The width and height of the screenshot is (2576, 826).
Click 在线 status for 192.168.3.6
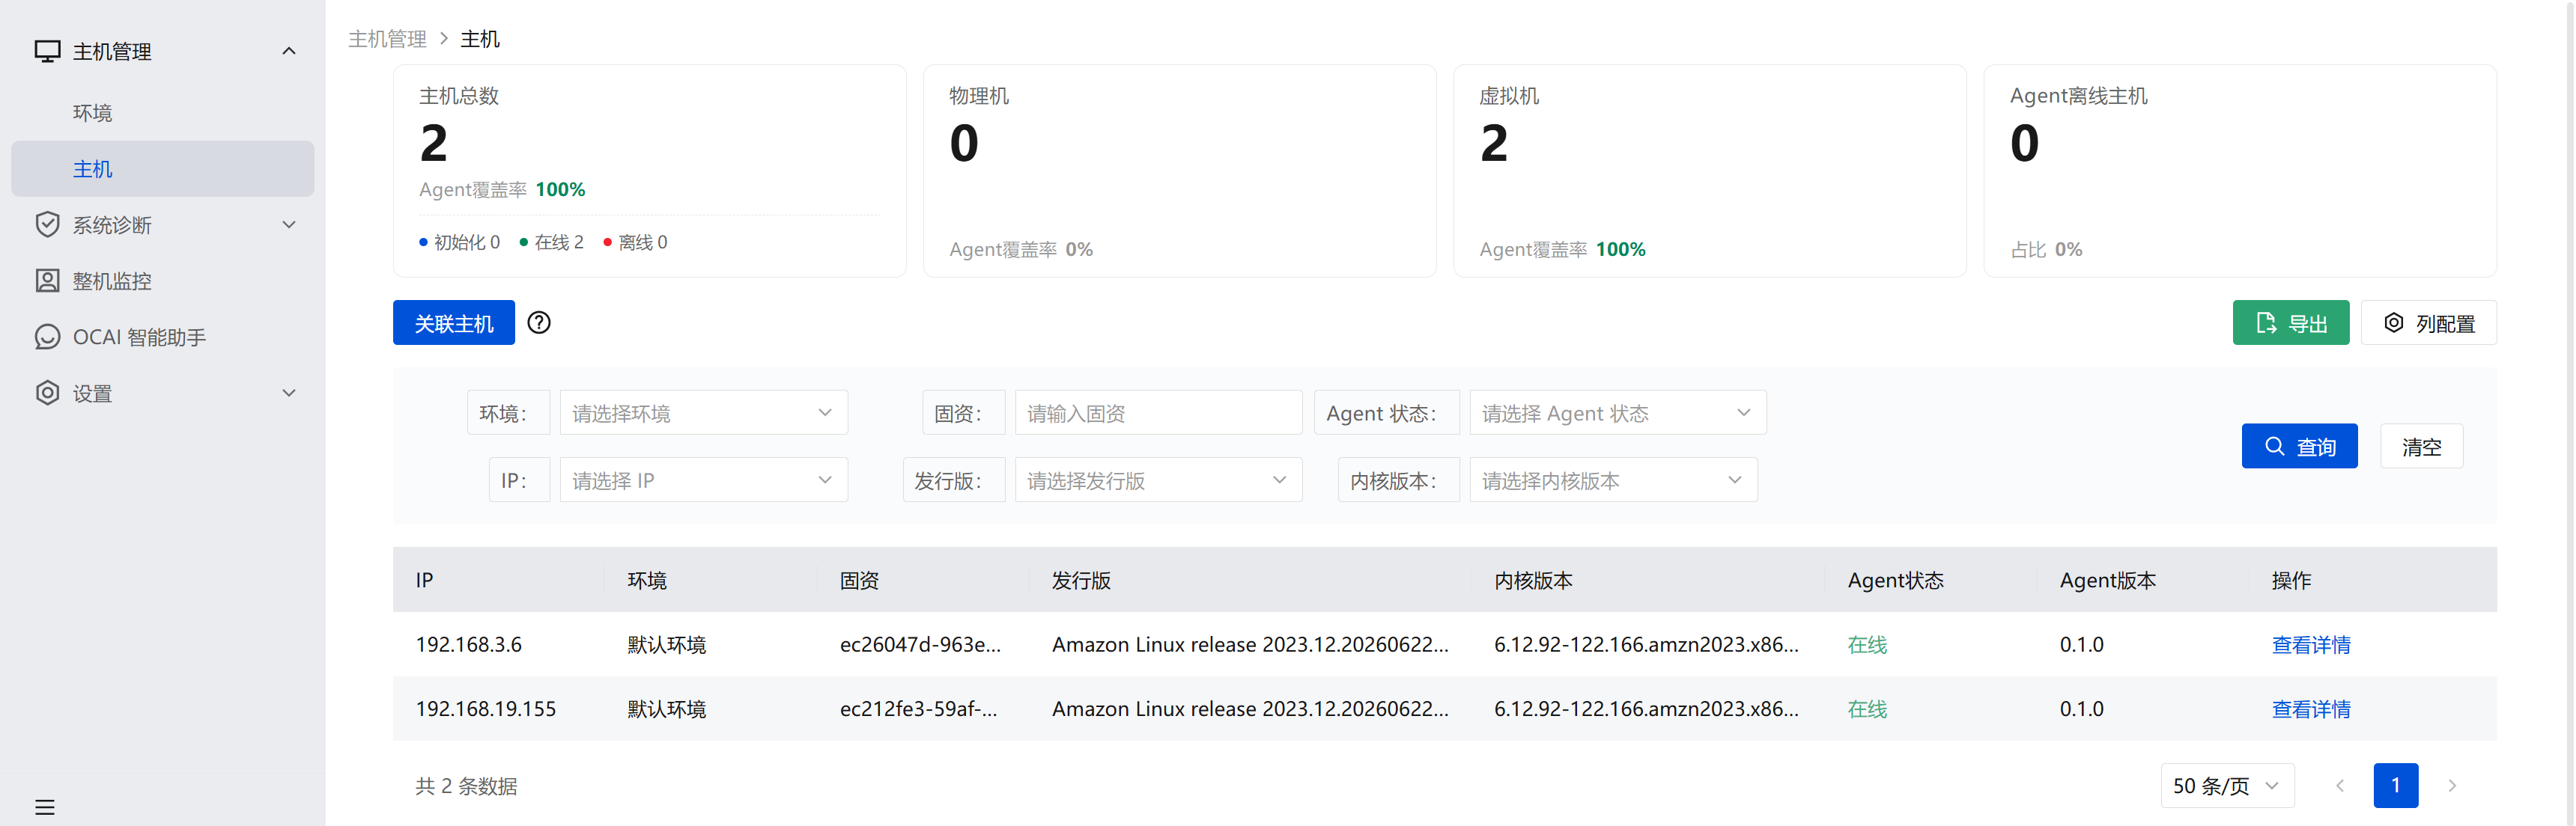pyautogui.click(x=1867, y=645)
